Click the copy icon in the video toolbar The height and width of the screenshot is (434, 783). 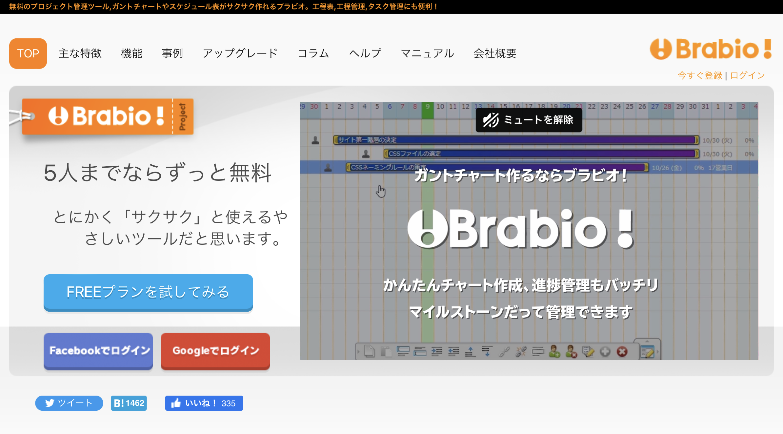[x=370, y=351]
